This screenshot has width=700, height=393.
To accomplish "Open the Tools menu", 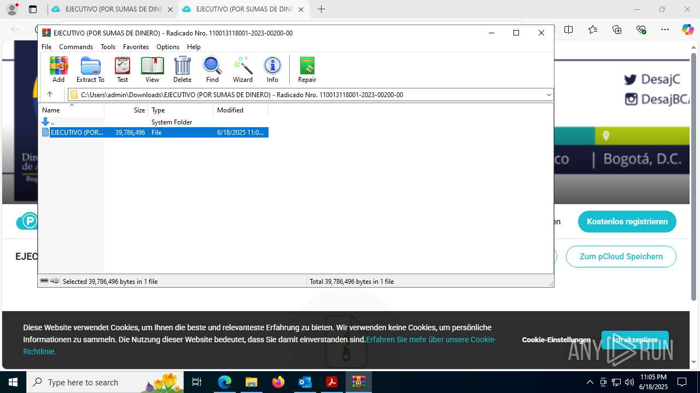I will tap(108, 47).
